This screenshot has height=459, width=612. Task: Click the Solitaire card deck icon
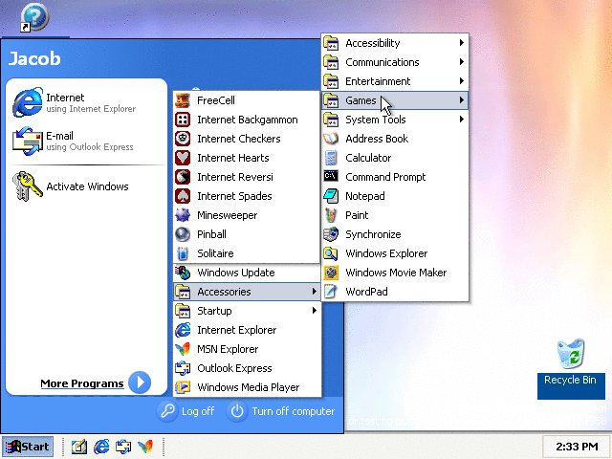tap(183, 253)
